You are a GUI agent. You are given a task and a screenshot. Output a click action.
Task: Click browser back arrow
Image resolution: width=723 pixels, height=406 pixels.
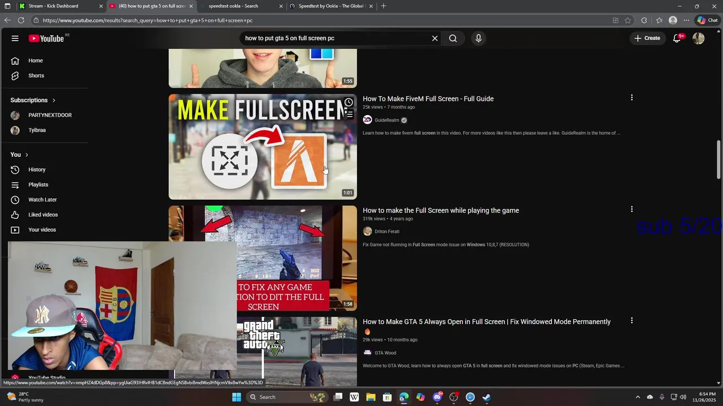point(7,20)
